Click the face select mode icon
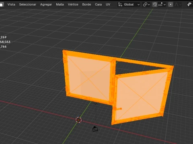This screenshot has width=193, height=144. [2, 4]
